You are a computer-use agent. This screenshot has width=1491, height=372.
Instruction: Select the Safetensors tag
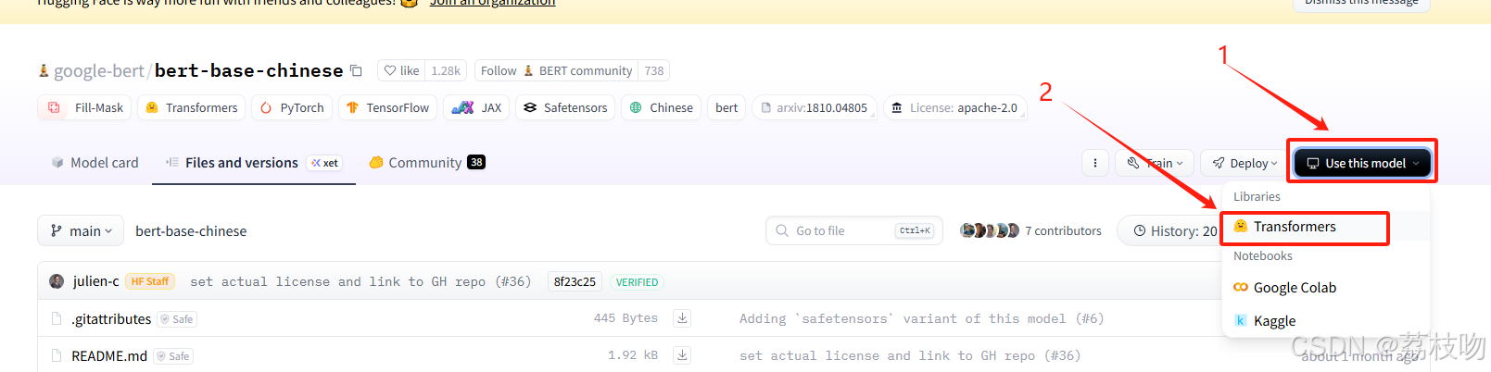click(565, 107)
